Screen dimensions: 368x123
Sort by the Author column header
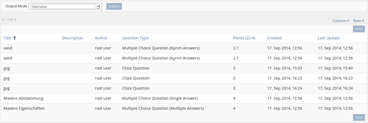tap(101, 38)
